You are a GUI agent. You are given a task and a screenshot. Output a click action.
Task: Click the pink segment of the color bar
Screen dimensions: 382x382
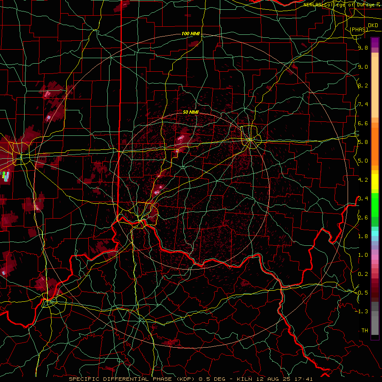click(x=375, y=257)
